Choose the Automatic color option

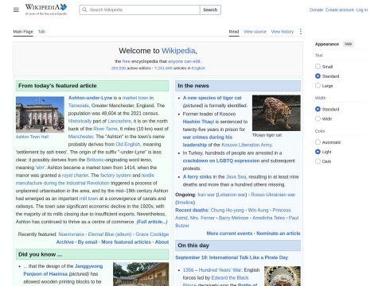click(318, 142)
